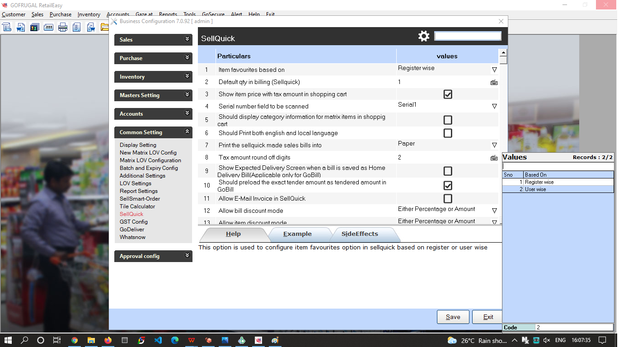Screen dimensions: 619x347
Task: Enable Allow E-Mail Invoice in SellQuick
Action: 447,199
